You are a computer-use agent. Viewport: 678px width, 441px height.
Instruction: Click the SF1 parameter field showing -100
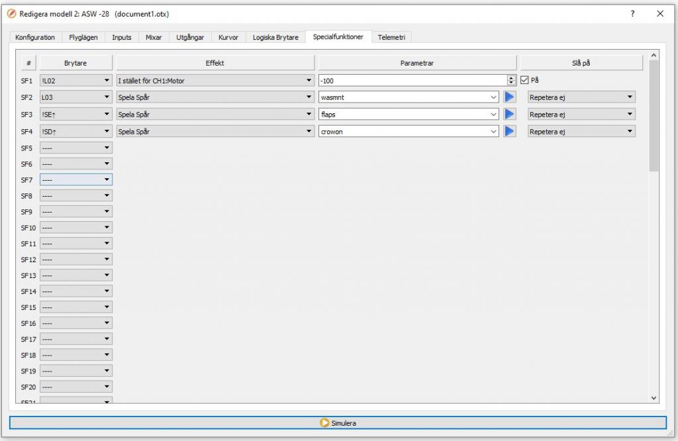tap(411, 80)
